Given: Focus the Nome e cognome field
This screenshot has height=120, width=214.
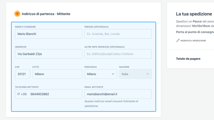Looking at the screenshot, I should tap(48, 34).
